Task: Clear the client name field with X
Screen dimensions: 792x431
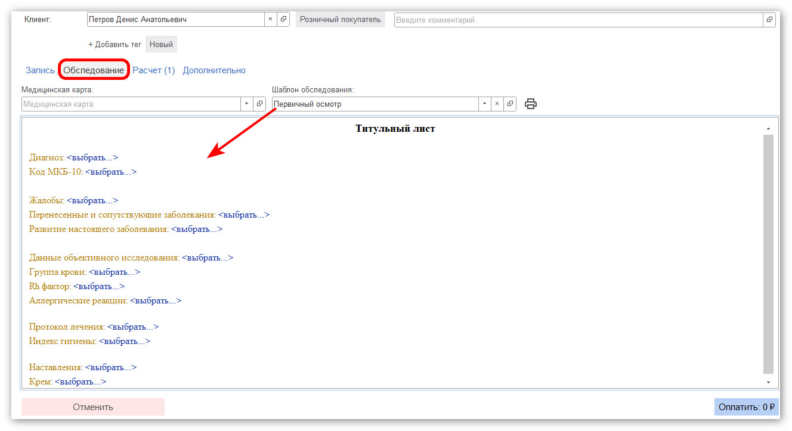Action: click(x=270, y=20)
